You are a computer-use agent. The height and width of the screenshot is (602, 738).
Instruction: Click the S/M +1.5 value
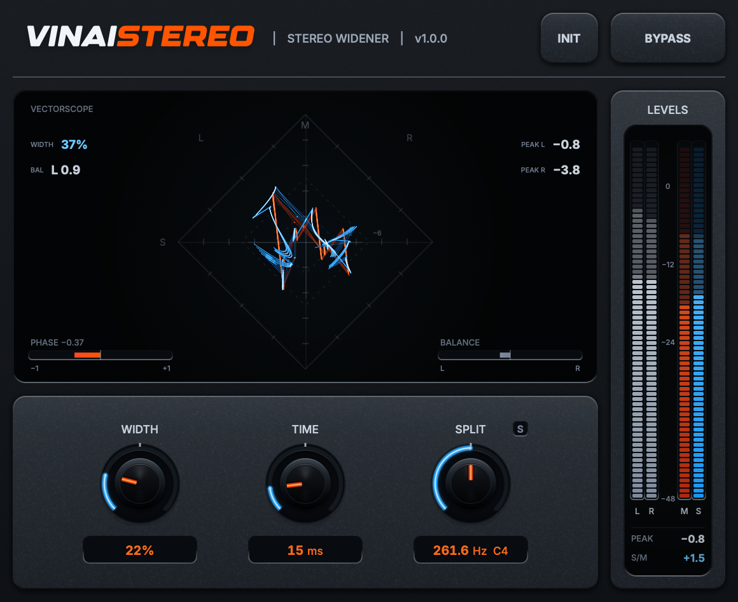pyautogui.click(x=693, y=558)
